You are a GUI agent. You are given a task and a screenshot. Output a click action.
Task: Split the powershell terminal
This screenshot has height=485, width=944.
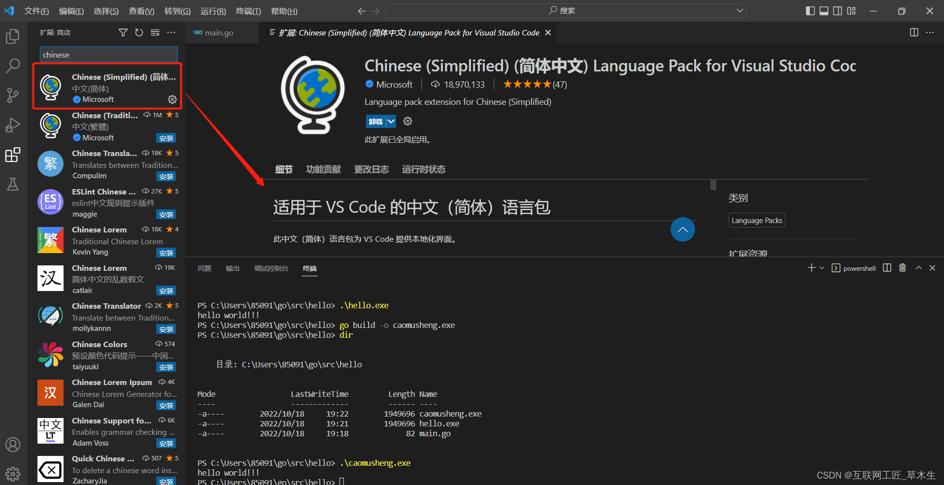pyautogui.click(x=887, y=268)
